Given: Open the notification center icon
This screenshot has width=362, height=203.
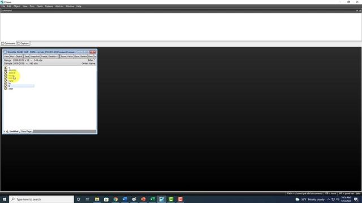Looking at the screenshot, I should pyautogui.click(x=356, y=199).
